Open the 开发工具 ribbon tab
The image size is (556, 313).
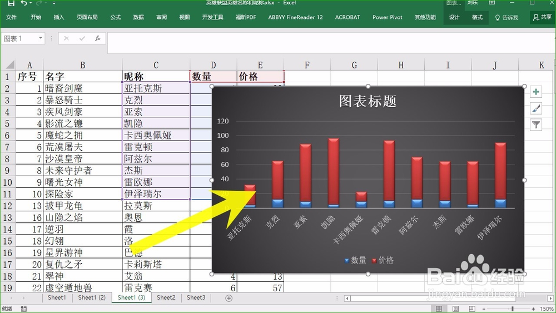point(213,17)
